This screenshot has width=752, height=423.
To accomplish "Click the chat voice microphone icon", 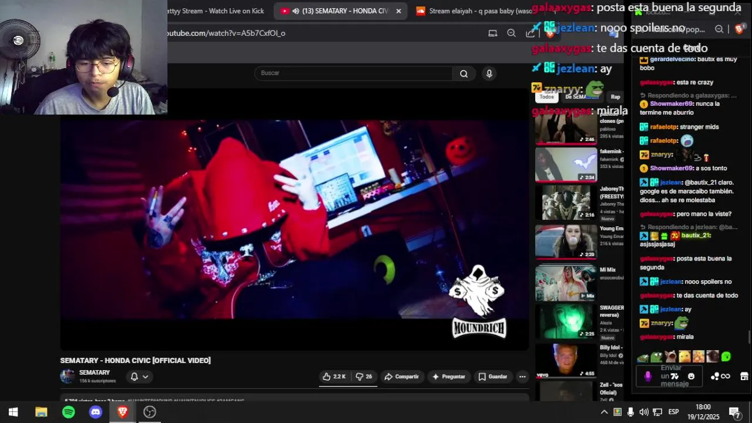I will (x=648, y=377).
